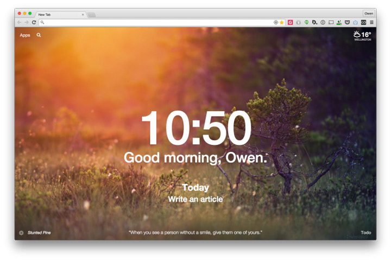Open the green Hangouts extension
The image size is (391, 261).
click(306, 22)
